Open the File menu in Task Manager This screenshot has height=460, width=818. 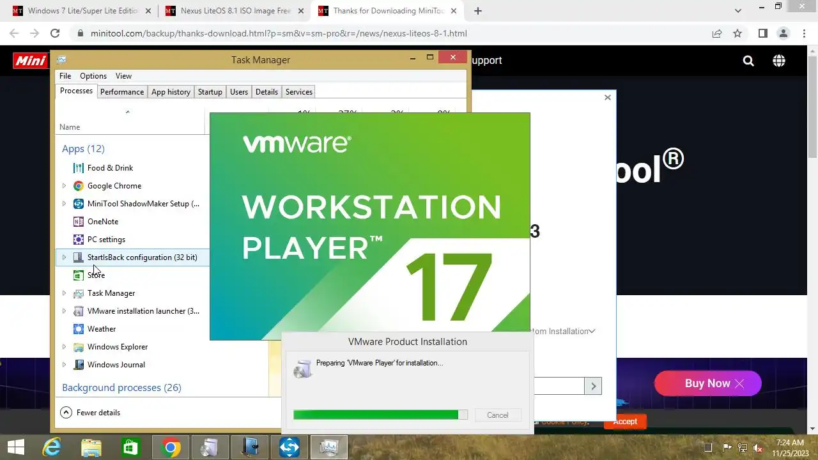click(x=65, y=76)
